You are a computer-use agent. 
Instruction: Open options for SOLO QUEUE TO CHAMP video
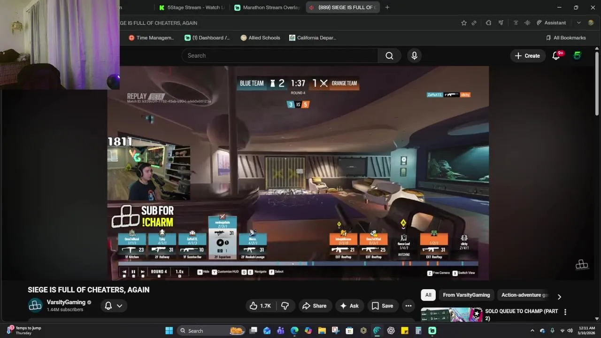coord(565,312)
